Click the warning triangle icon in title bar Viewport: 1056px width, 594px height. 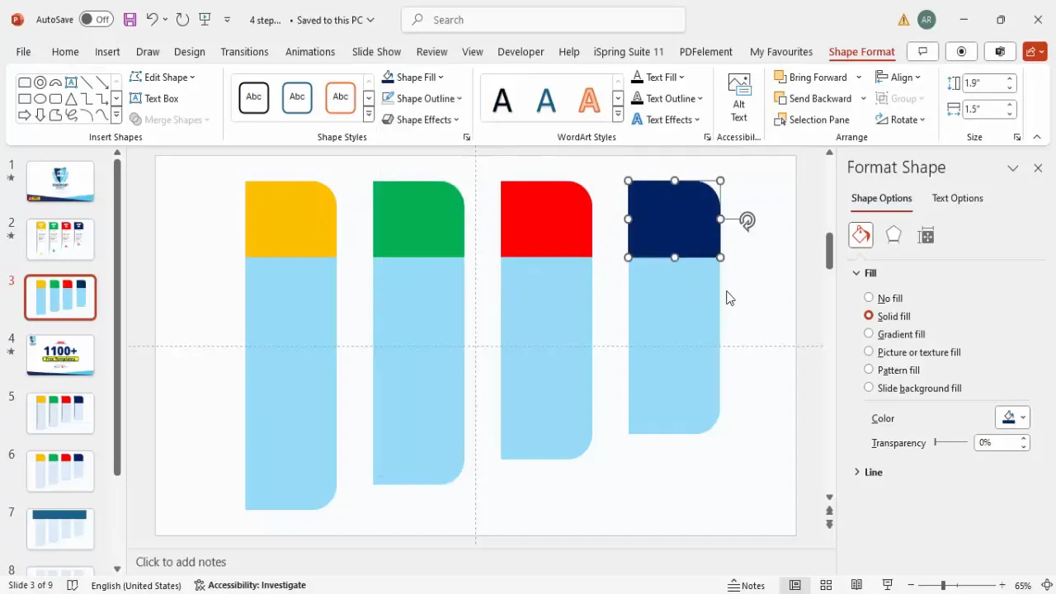(x=904, y=20)
